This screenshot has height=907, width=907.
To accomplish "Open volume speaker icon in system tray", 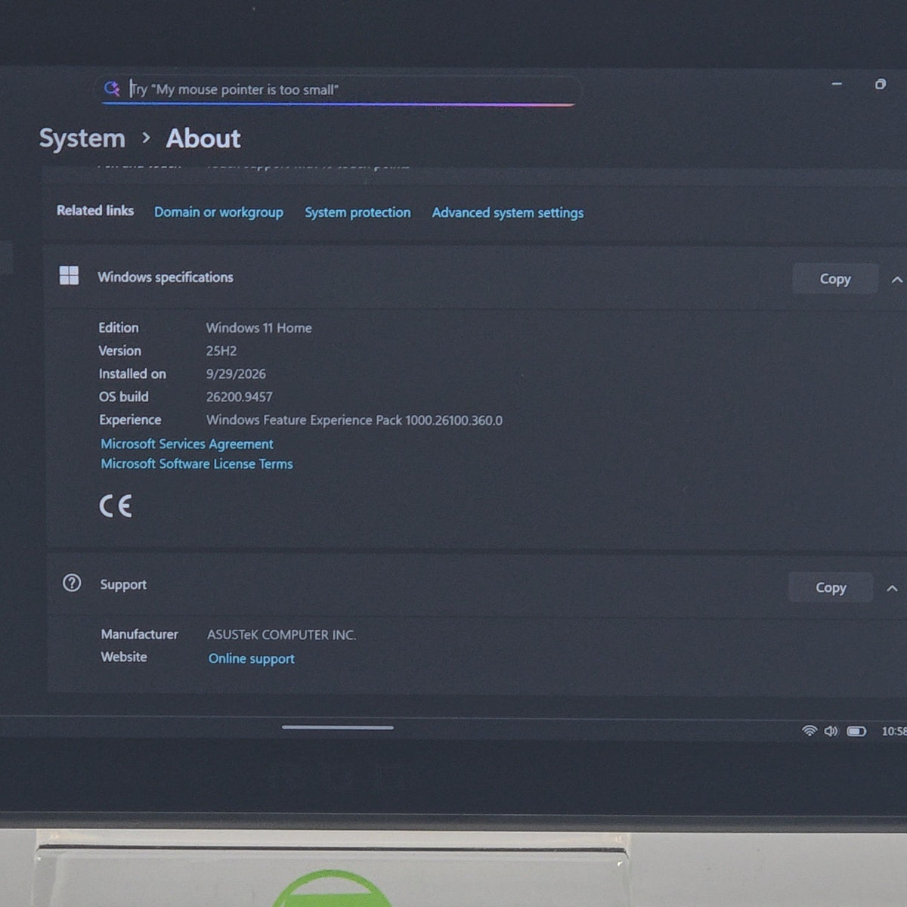I will [831, 731].
